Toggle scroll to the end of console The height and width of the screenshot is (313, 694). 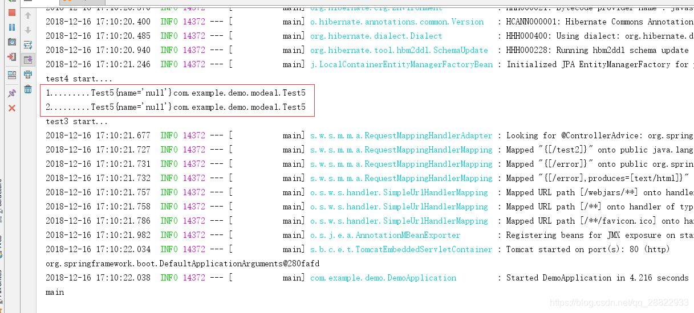pyautogui.click(x=28, y=60)
